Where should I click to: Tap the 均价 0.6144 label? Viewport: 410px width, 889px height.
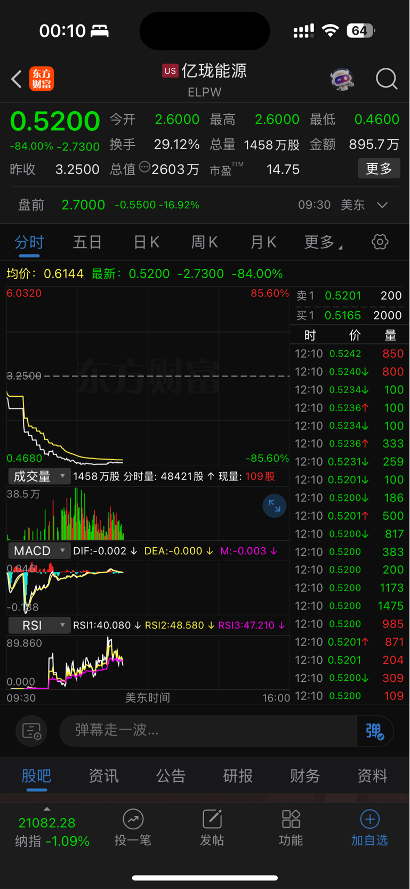[x=45, y=274]
